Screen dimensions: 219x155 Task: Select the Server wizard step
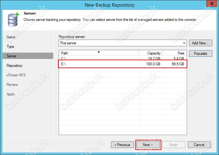(12, 56)
